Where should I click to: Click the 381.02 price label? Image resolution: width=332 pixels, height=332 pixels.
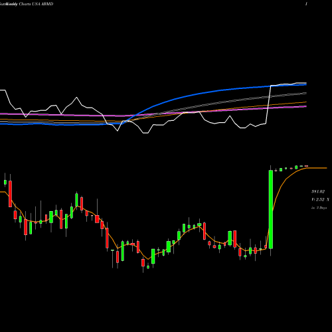pos(318,191)
